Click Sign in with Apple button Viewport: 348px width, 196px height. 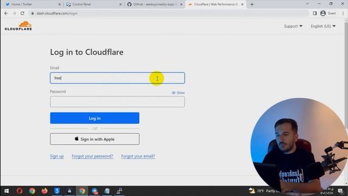(95, 139)
